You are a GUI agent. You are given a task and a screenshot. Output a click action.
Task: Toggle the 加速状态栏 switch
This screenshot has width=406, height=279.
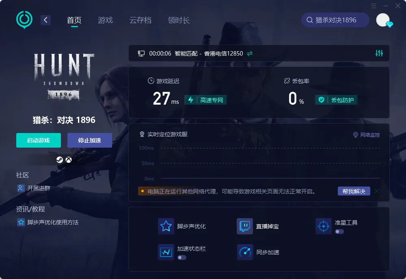(182, 258)
